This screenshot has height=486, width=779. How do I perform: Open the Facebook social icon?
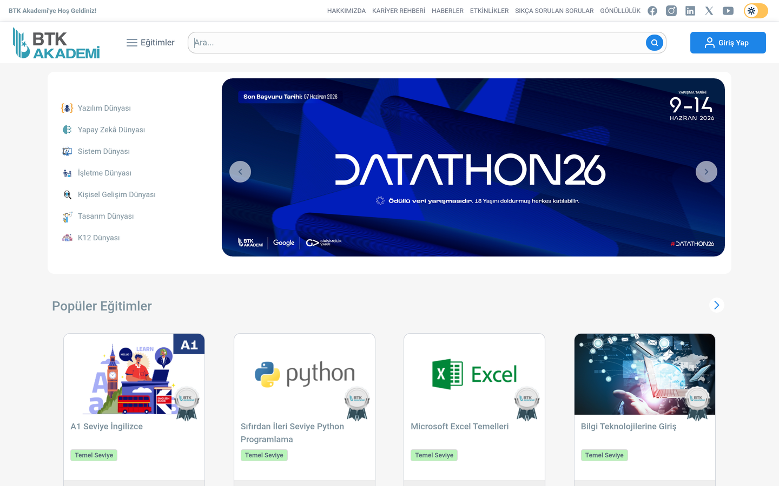(x=652, y=11)
